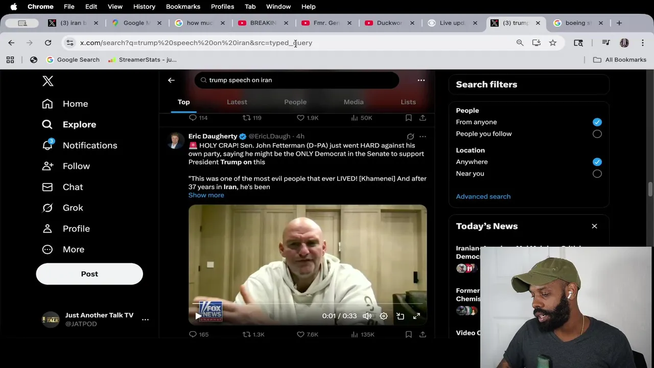Click the X logo in sidebar

[x=48, y=81]
